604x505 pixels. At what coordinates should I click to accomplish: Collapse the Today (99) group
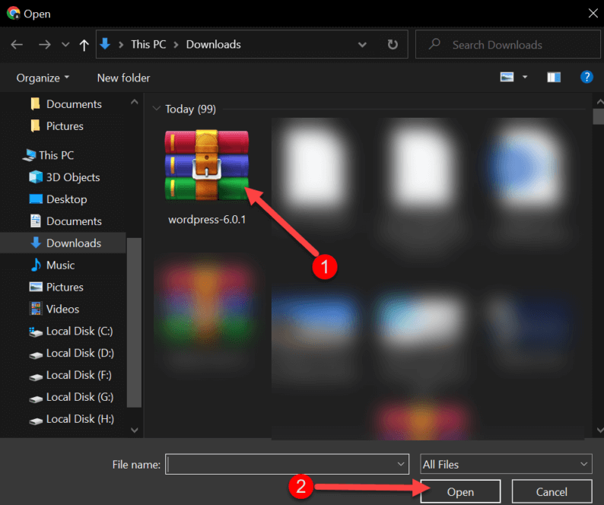pos(156,109)
